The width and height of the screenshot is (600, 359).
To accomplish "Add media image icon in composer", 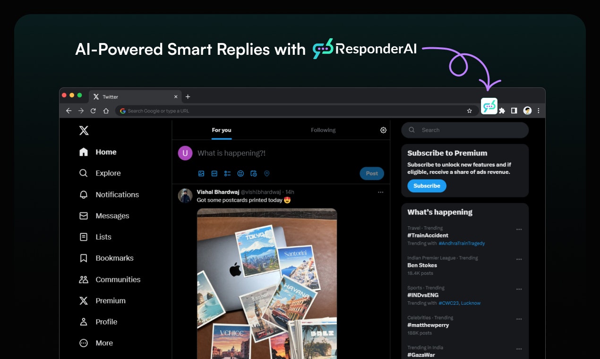I will [201, 174].
